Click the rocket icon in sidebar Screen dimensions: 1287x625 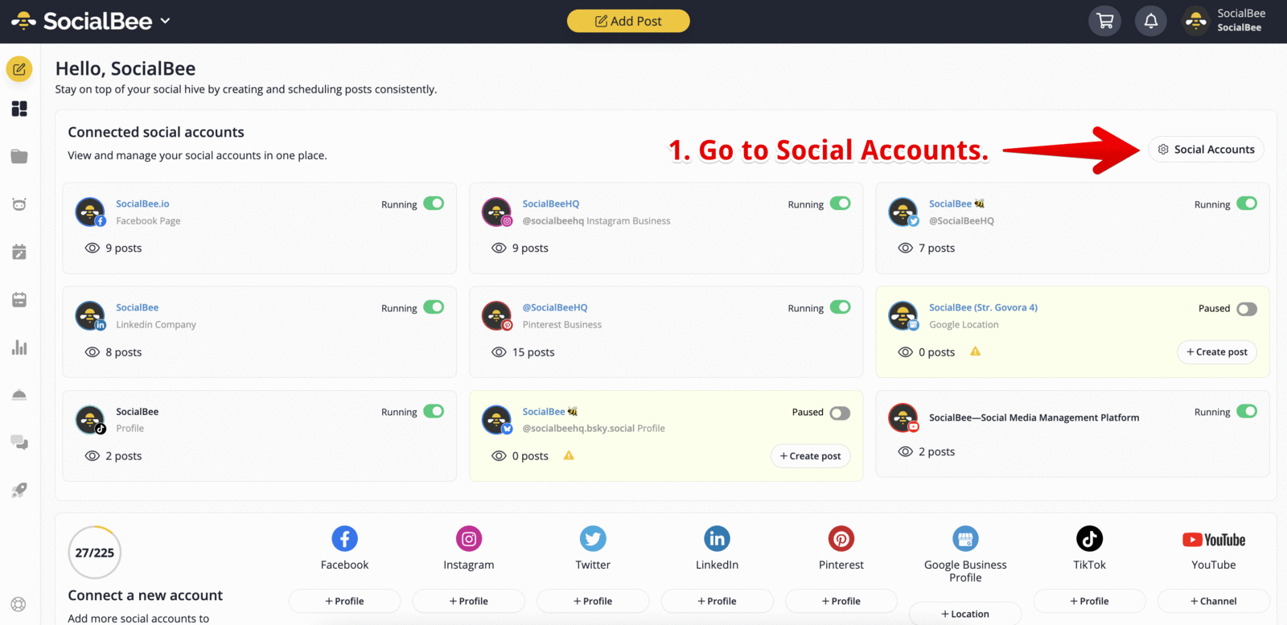[19, 490]
